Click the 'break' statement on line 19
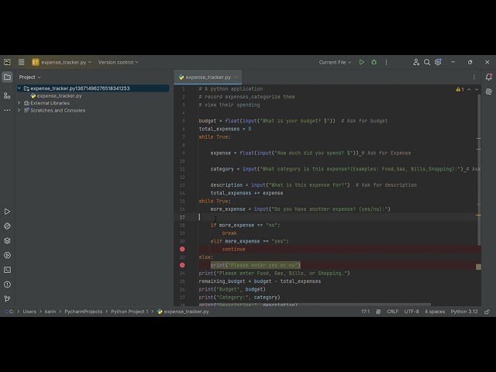 [229, 233]
